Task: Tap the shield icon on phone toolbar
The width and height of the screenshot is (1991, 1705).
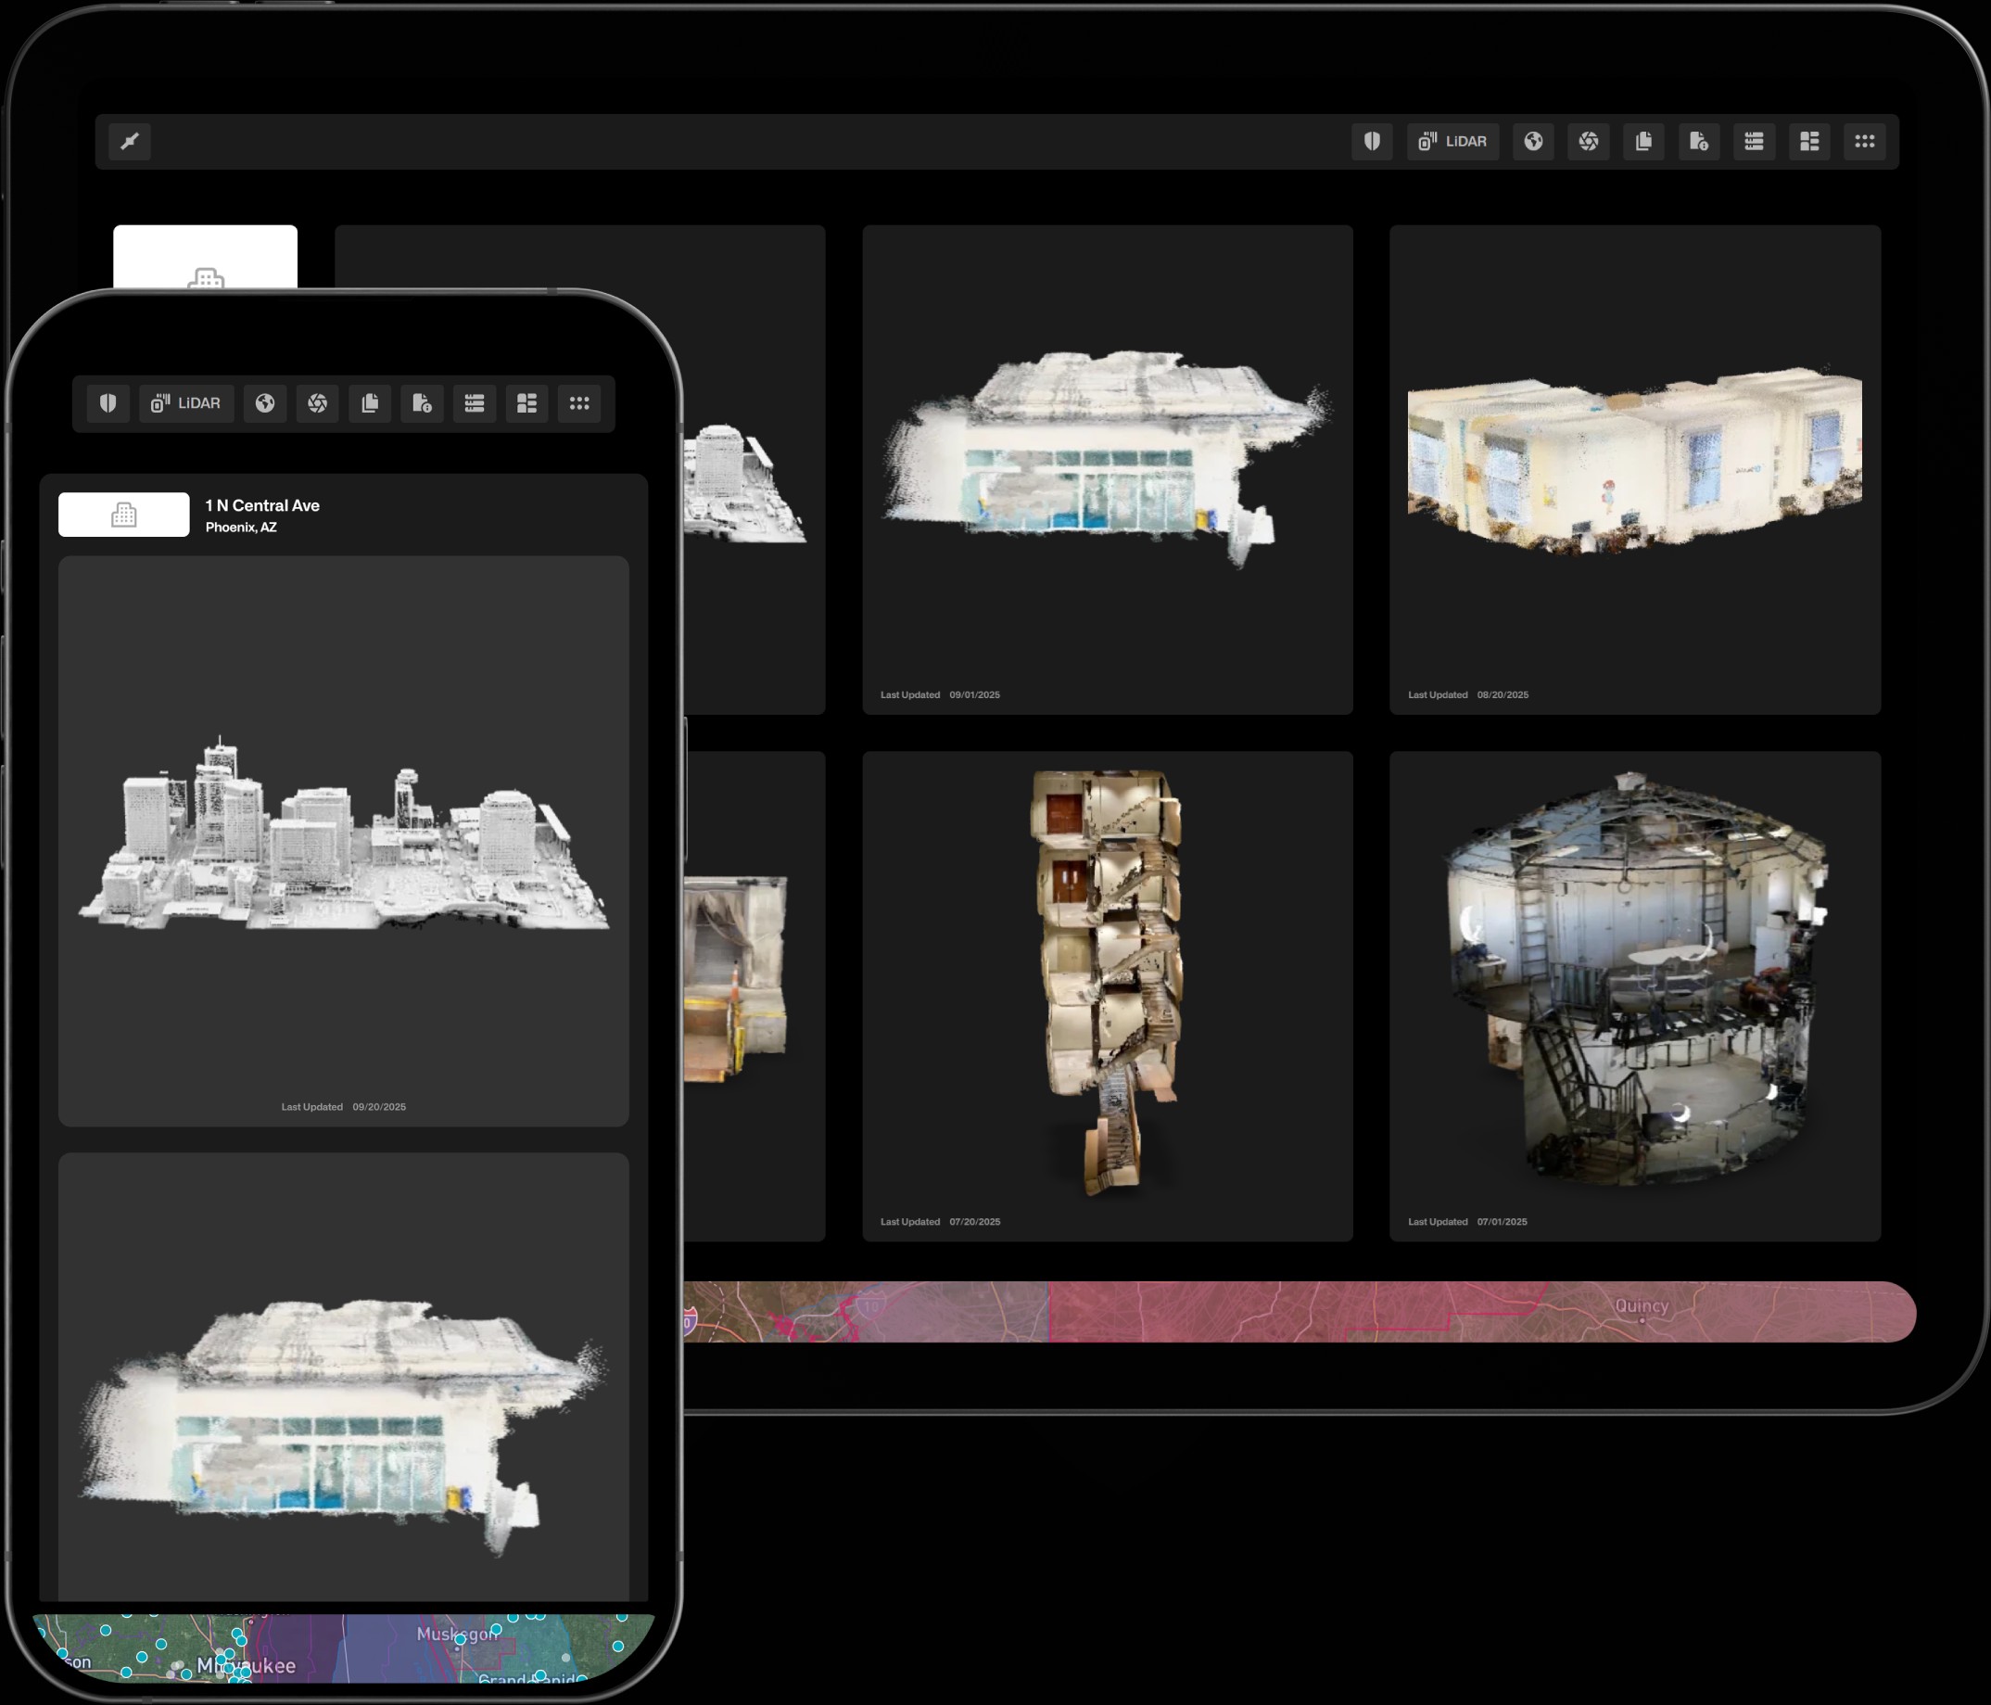Action: [x=108, y=403]
